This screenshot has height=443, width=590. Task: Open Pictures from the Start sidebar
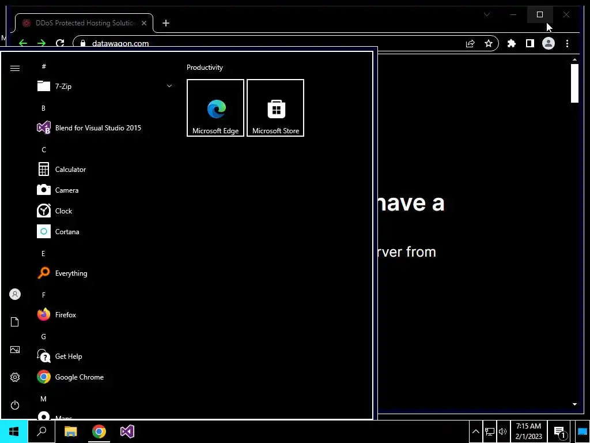click(14, 350)
